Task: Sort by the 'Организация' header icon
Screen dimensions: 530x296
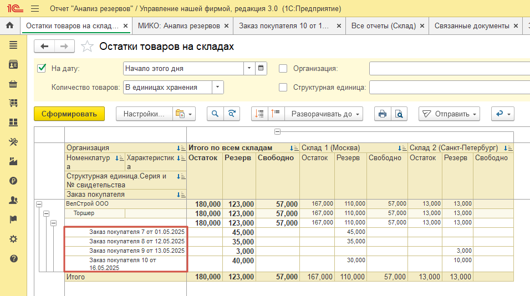Action: (181, 148)
